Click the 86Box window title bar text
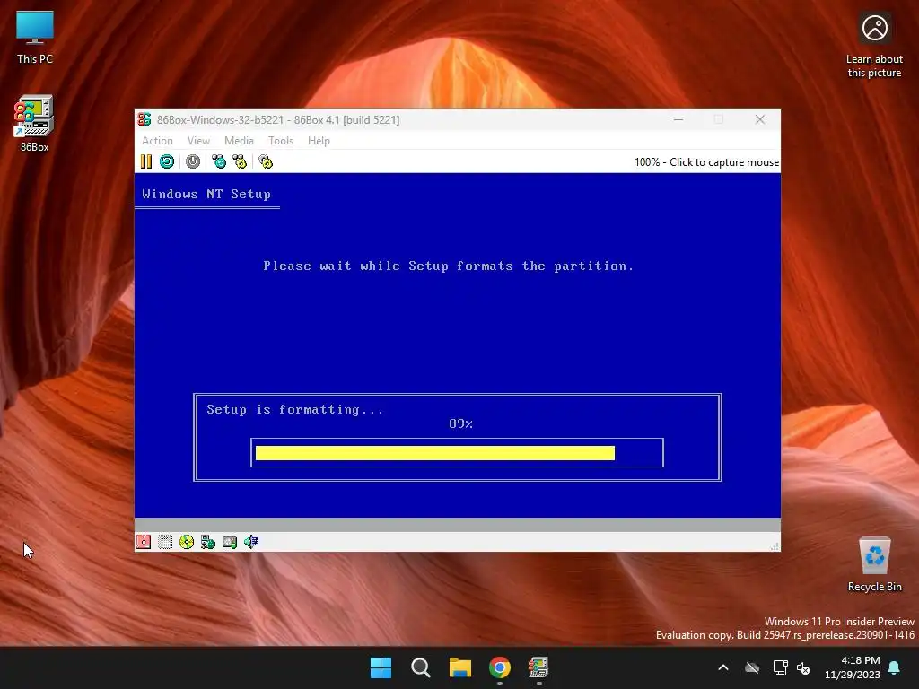Viewport: 919px width, 689px height. [x=278, y=119]
